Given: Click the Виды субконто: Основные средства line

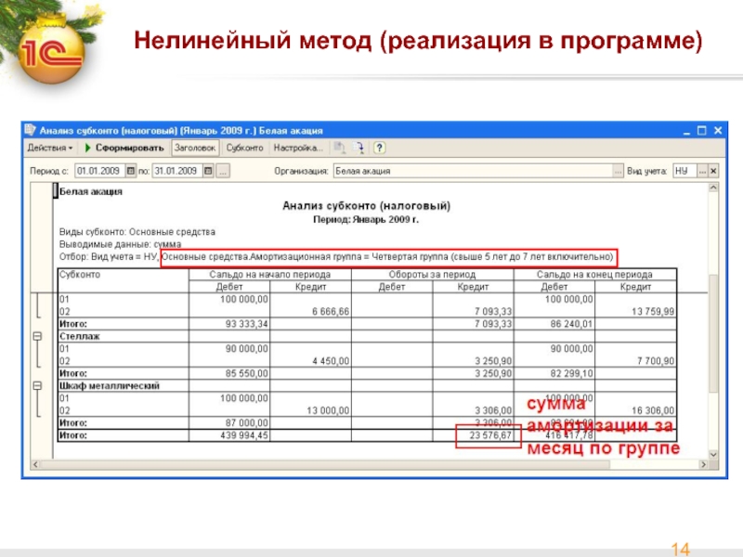Looking at the screenshot, I should coord(137,232).
